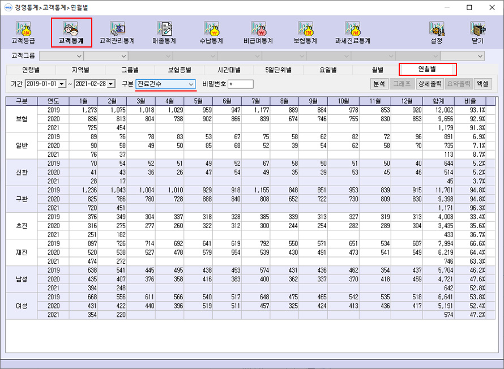Click the 엑셀 export button
This screenshot has height=369, width=504.
click(x=483, y=84)
